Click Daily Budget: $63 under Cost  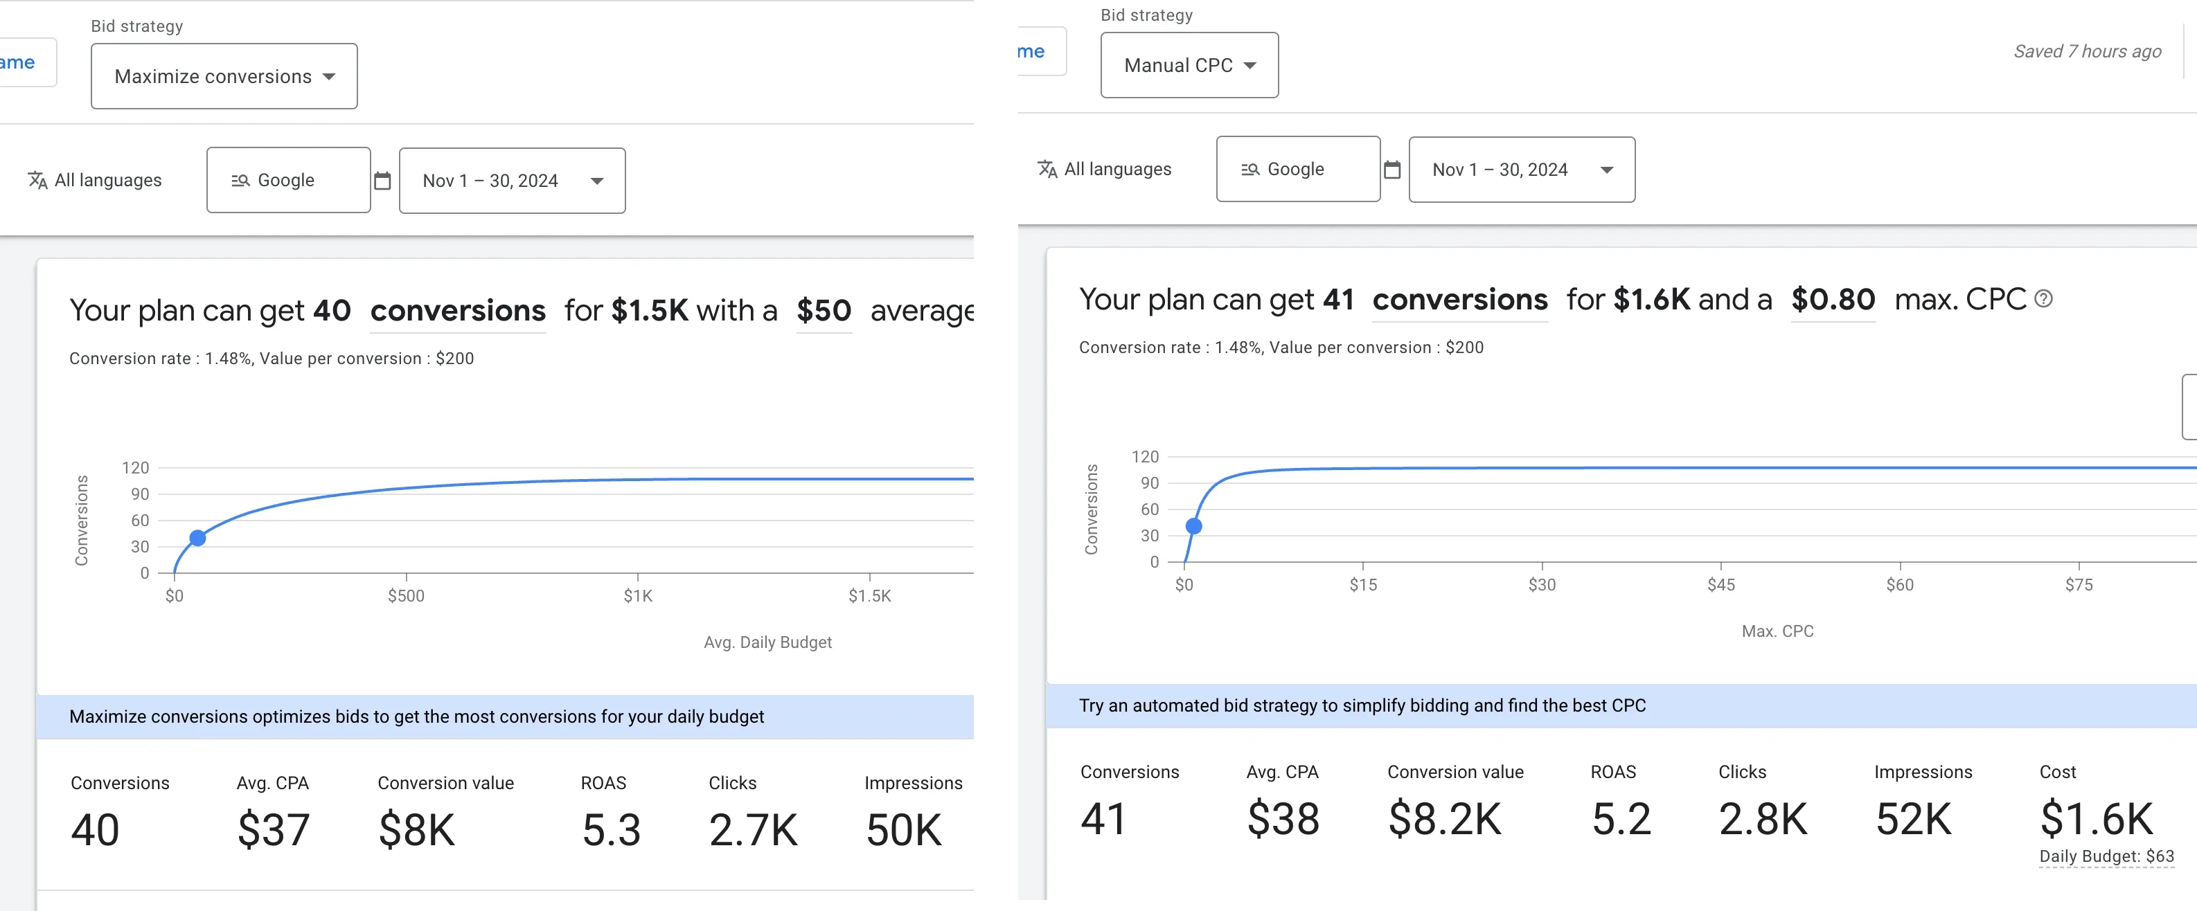point(2106,856)
